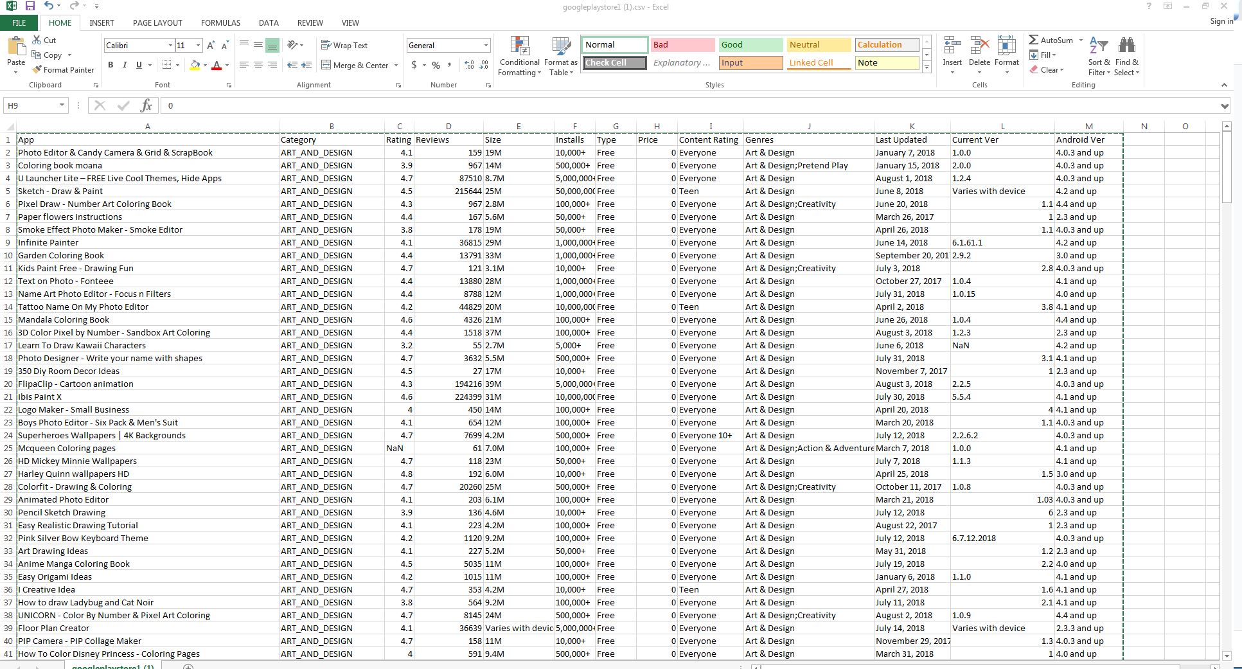
Task: Select column header J
Action: tap(809, 127)
